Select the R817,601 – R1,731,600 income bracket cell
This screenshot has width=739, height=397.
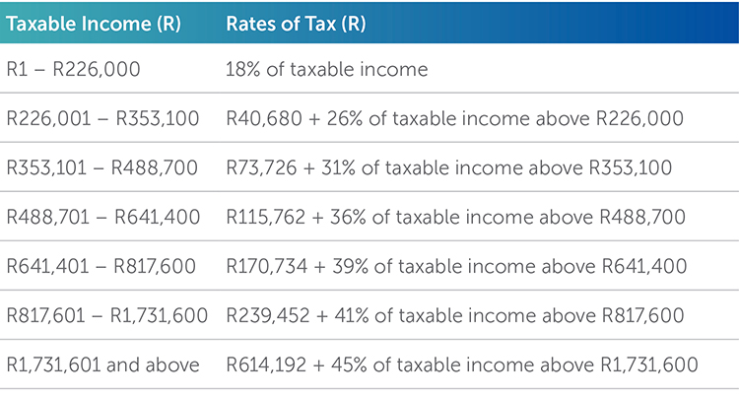click(x=107, y=316)
